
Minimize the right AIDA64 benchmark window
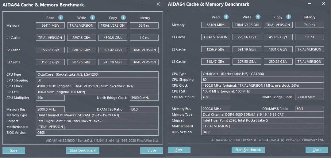[x=310, y=4]
